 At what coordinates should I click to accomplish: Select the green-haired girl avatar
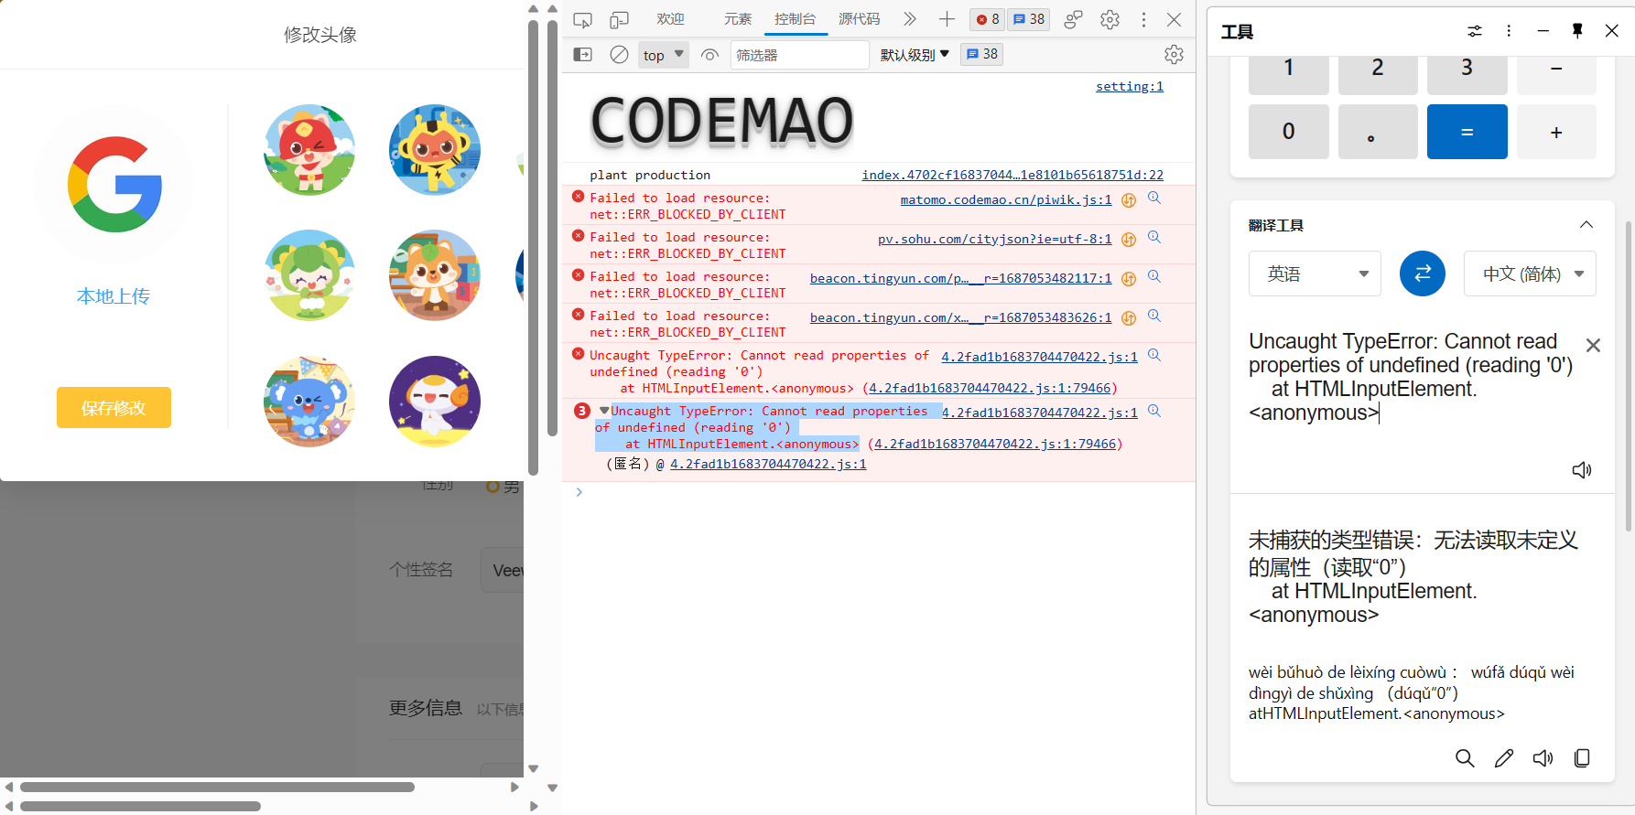pos(309,275)
